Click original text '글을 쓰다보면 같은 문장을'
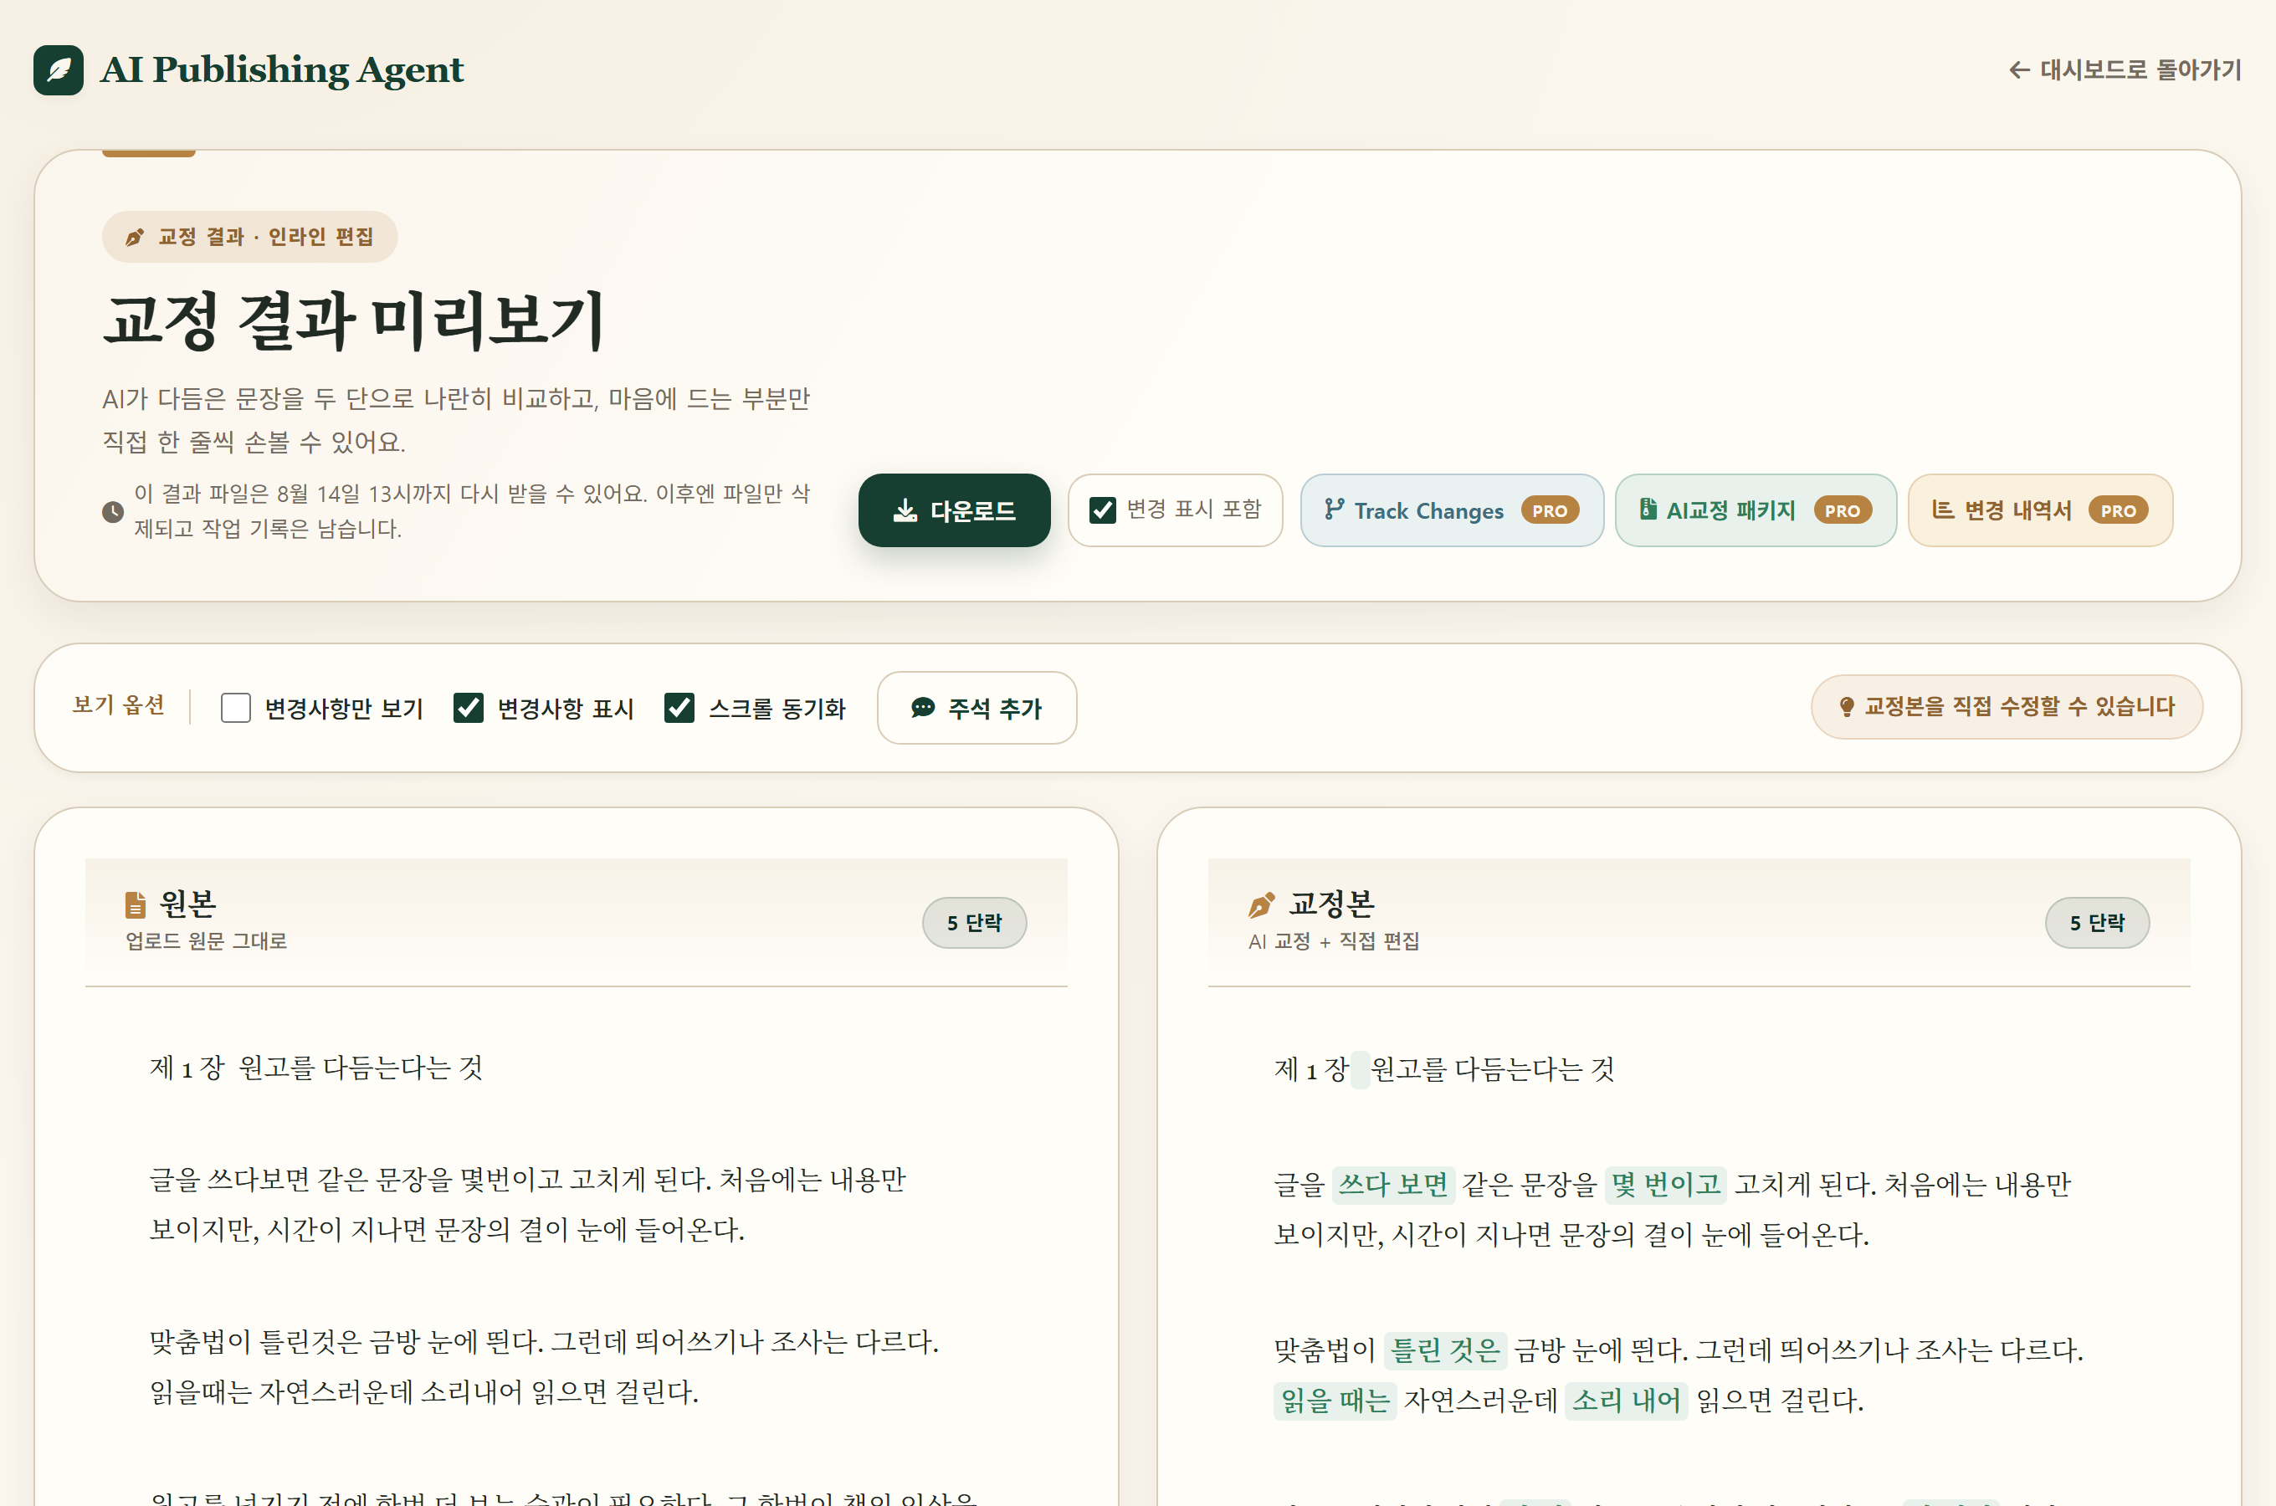Image resolution: width=2276 pixels, height=1506 pixels. [x=300, y=1180]
